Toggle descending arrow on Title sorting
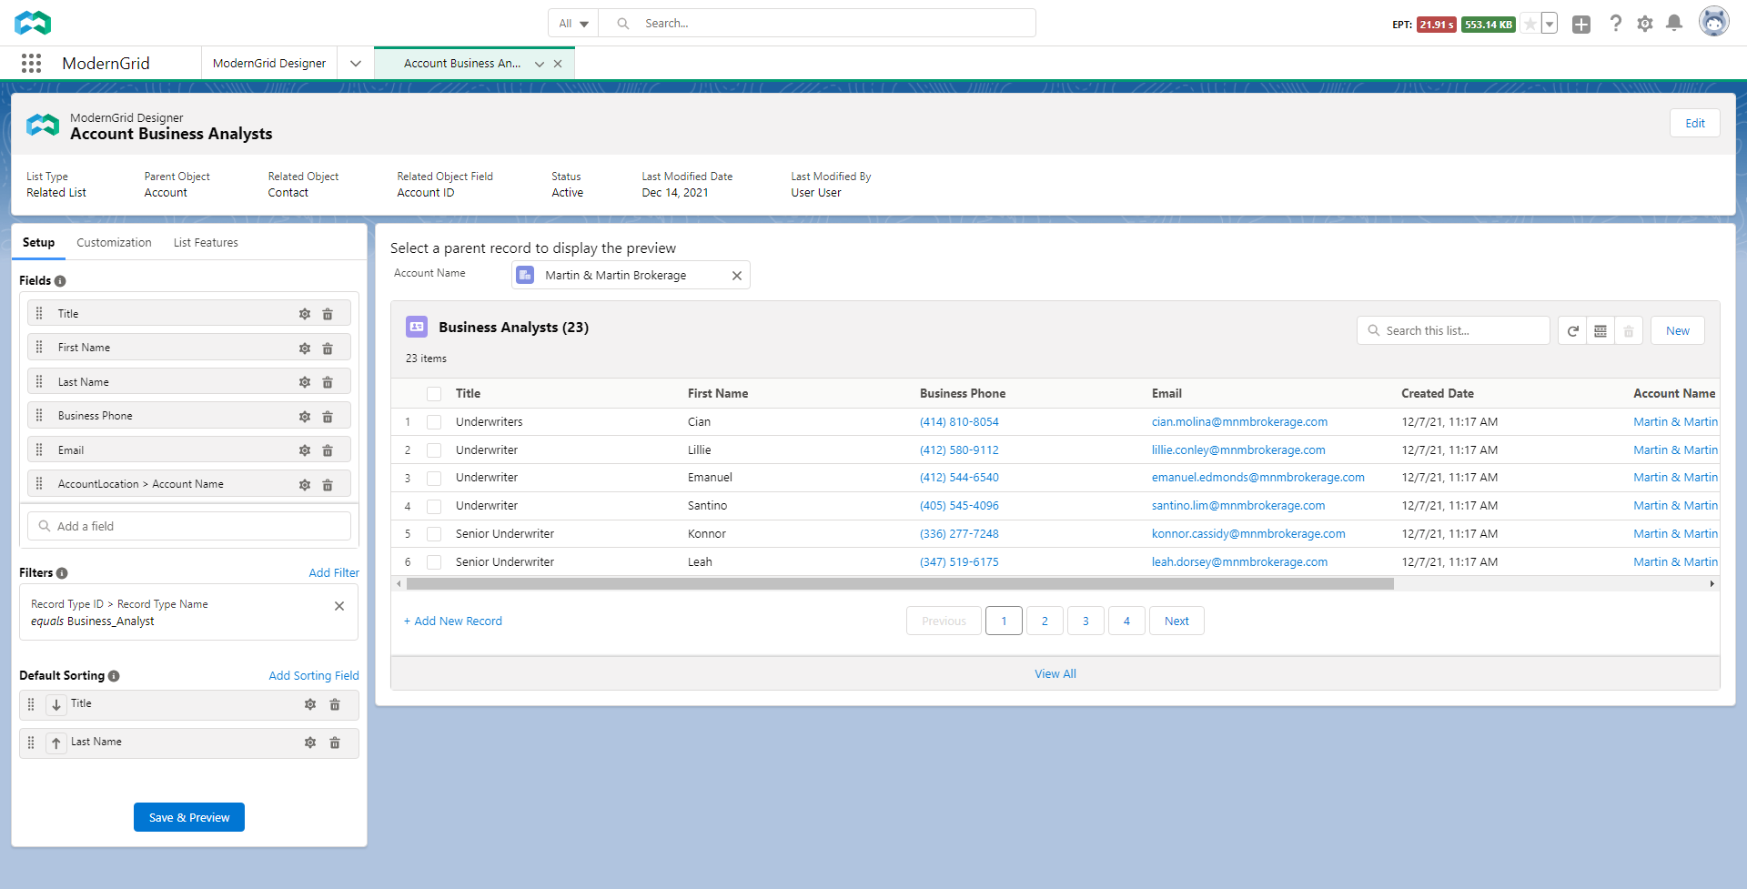The image size is (1747, 889). pyautogui.click(x=56, y=705)
